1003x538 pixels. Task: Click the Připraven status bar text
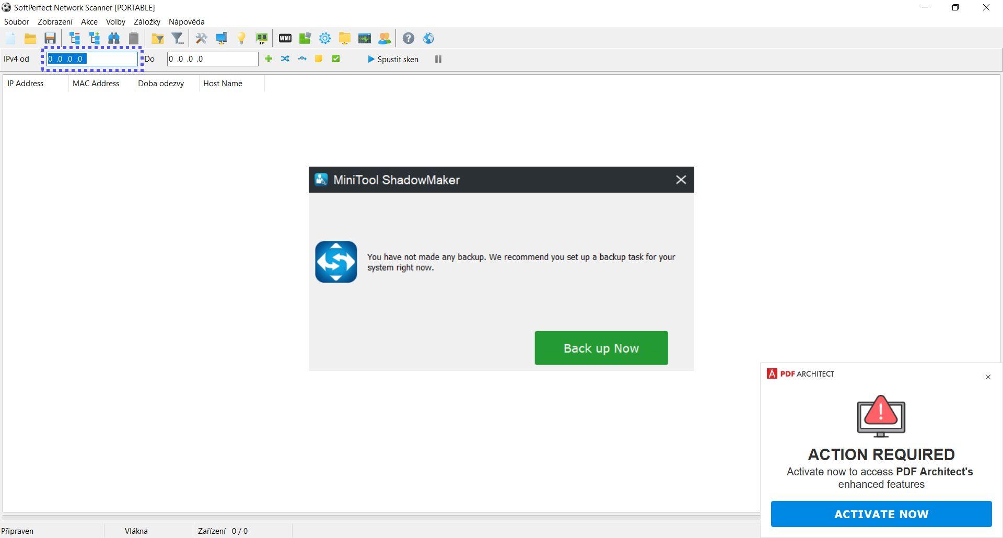click(18, 531)
